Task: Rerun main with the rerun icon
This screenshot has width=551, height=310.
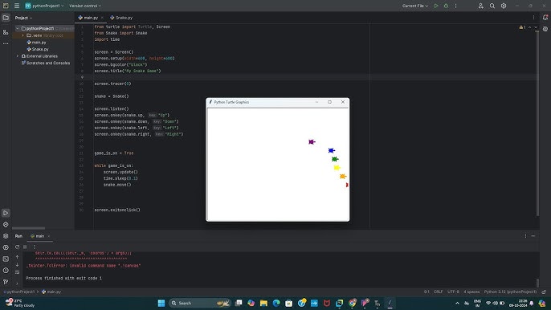Action: point(17,247)
